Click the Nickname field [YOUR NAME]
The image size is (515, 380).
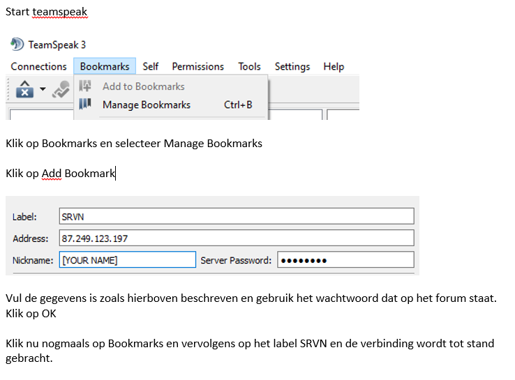[x=128, y=259]
